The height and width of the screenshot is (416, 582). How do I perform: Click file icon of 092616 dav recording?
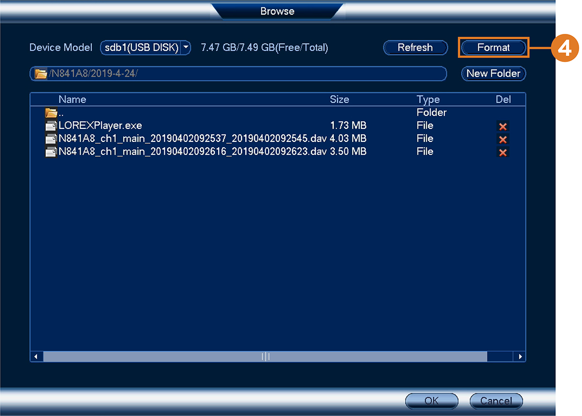51,152
